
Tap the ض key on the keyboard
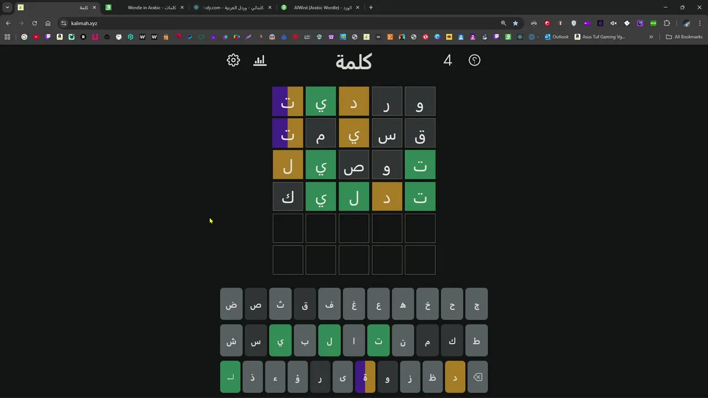pyautogui.click(x=231, y=304)
